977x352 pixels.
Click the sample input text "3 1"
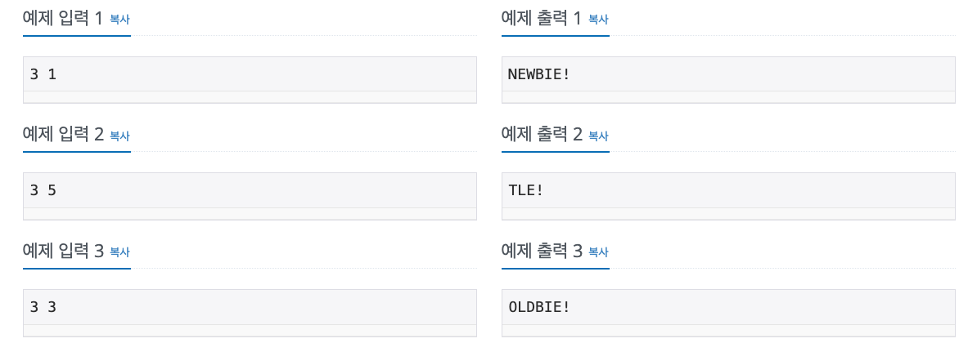point(43,74)
